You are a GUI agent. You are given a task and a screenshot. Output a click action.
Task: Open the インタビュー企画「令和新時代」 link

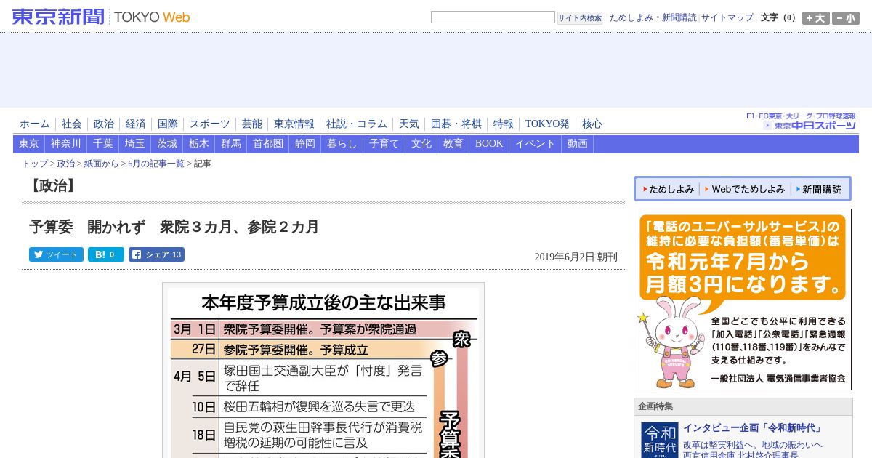(753, 428)
